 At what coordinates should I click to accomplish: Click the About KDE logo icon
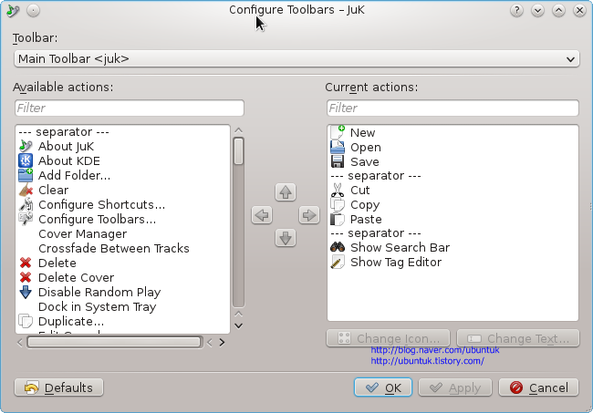(26, 160)
